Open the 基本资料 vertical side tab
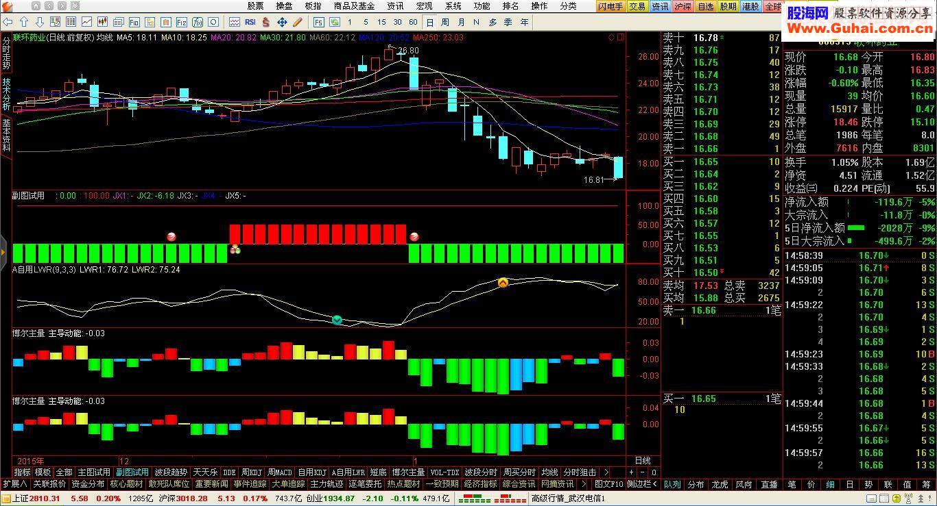 [6, 136]
